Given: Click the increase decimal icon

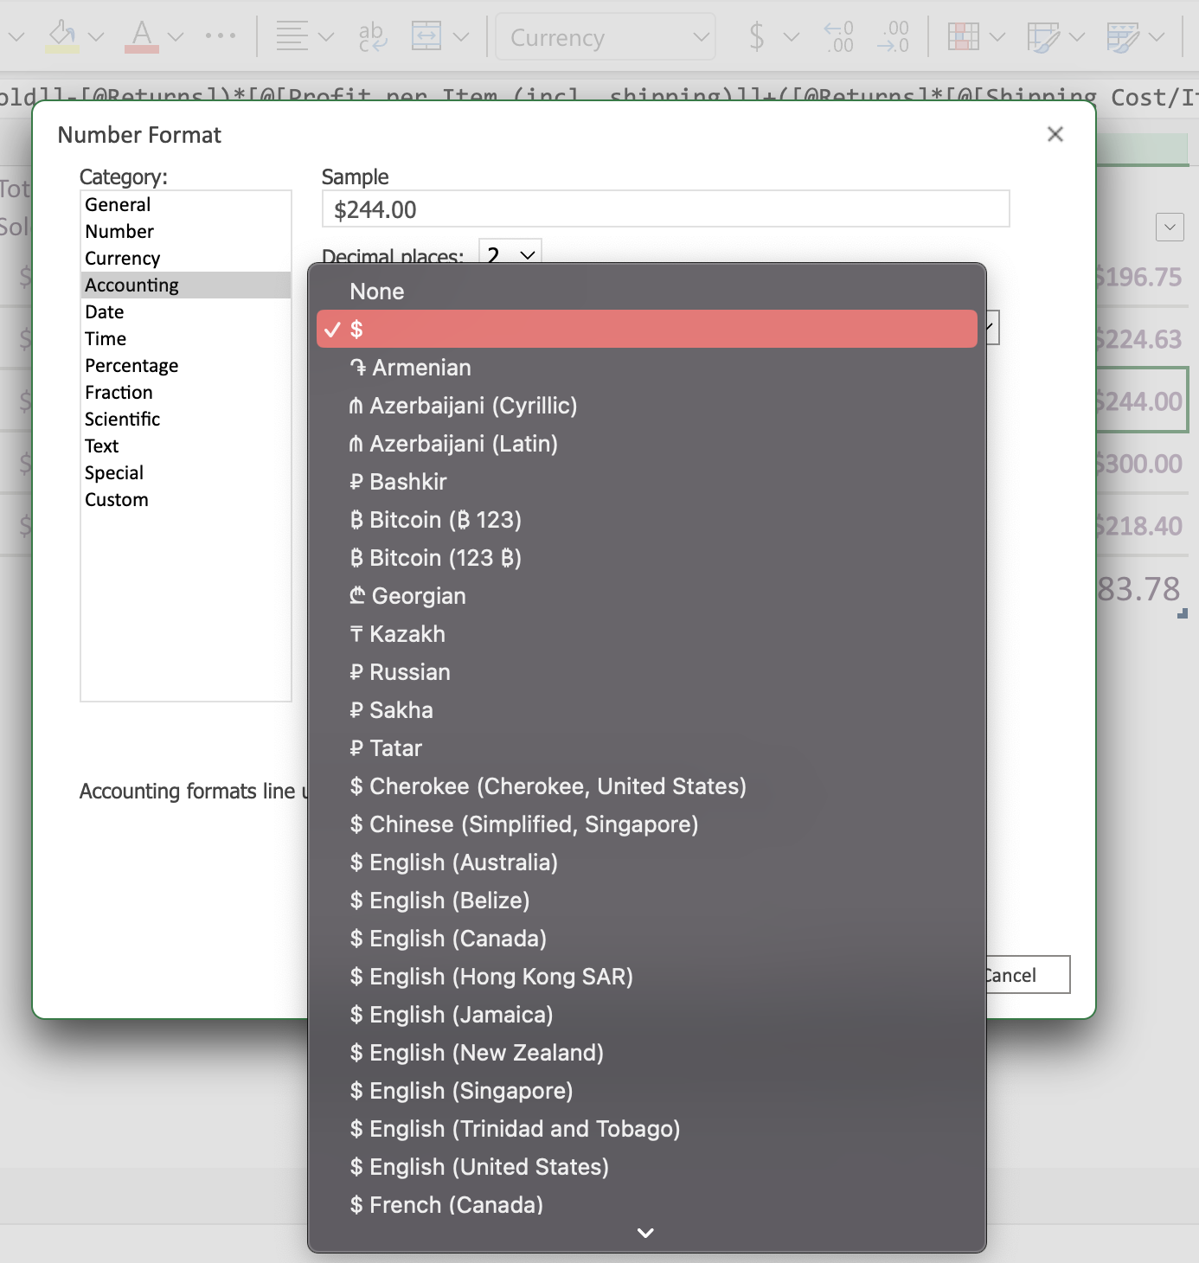Looking at the screenshot, I should tap(839, 36).
